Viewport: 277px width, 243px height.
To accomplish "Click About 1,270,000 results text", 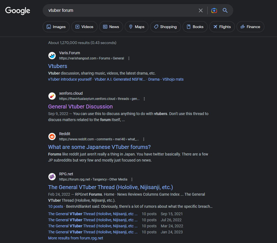I will 82,43.
